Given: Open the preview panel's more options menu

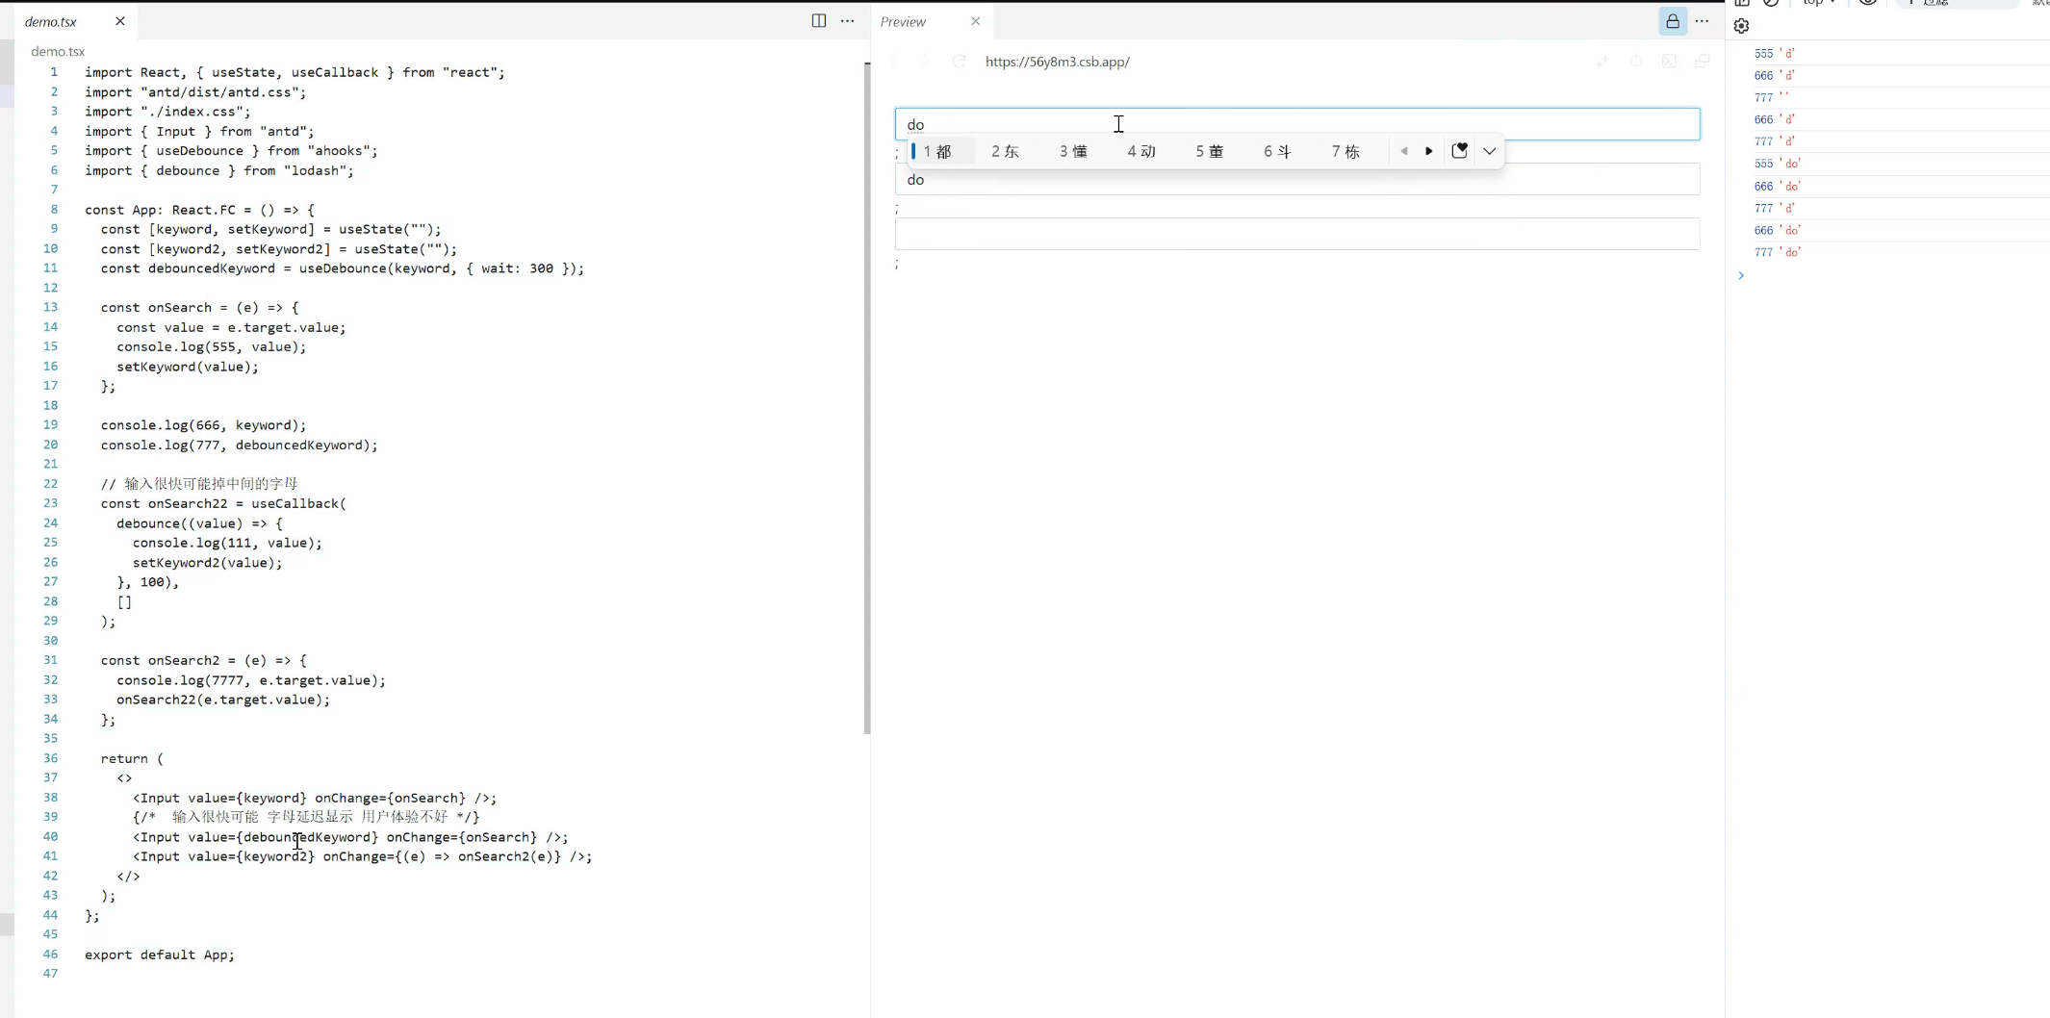Looking at the screenshot, I should point(1703,21).
